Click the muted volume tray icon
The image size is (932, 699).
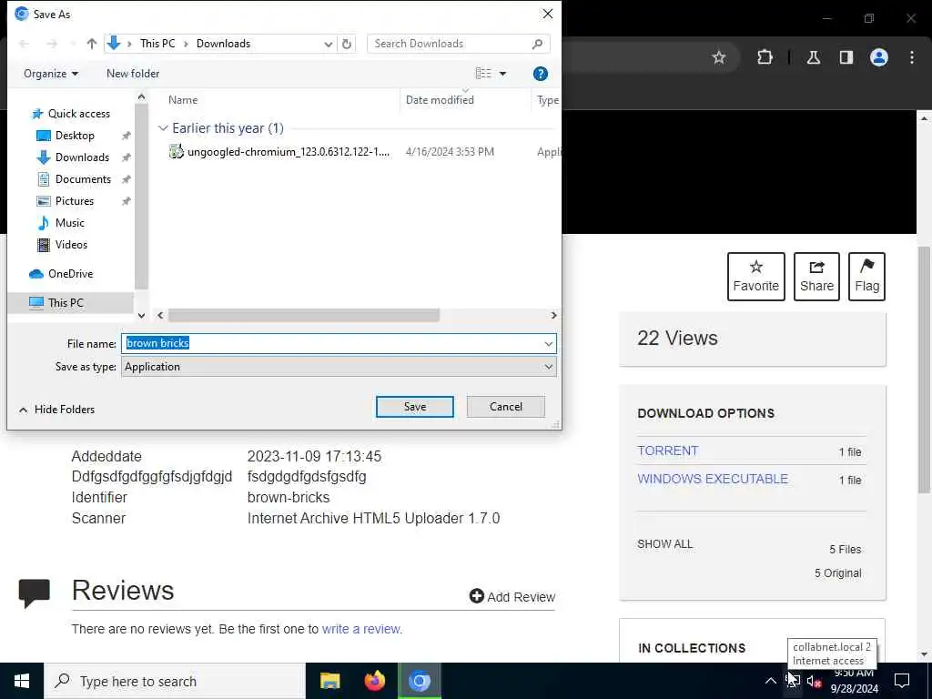click(x=815, y=682)
